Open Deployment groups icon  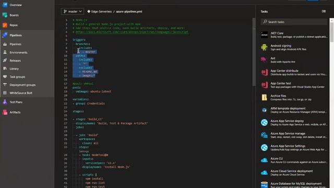pos(5,85)
